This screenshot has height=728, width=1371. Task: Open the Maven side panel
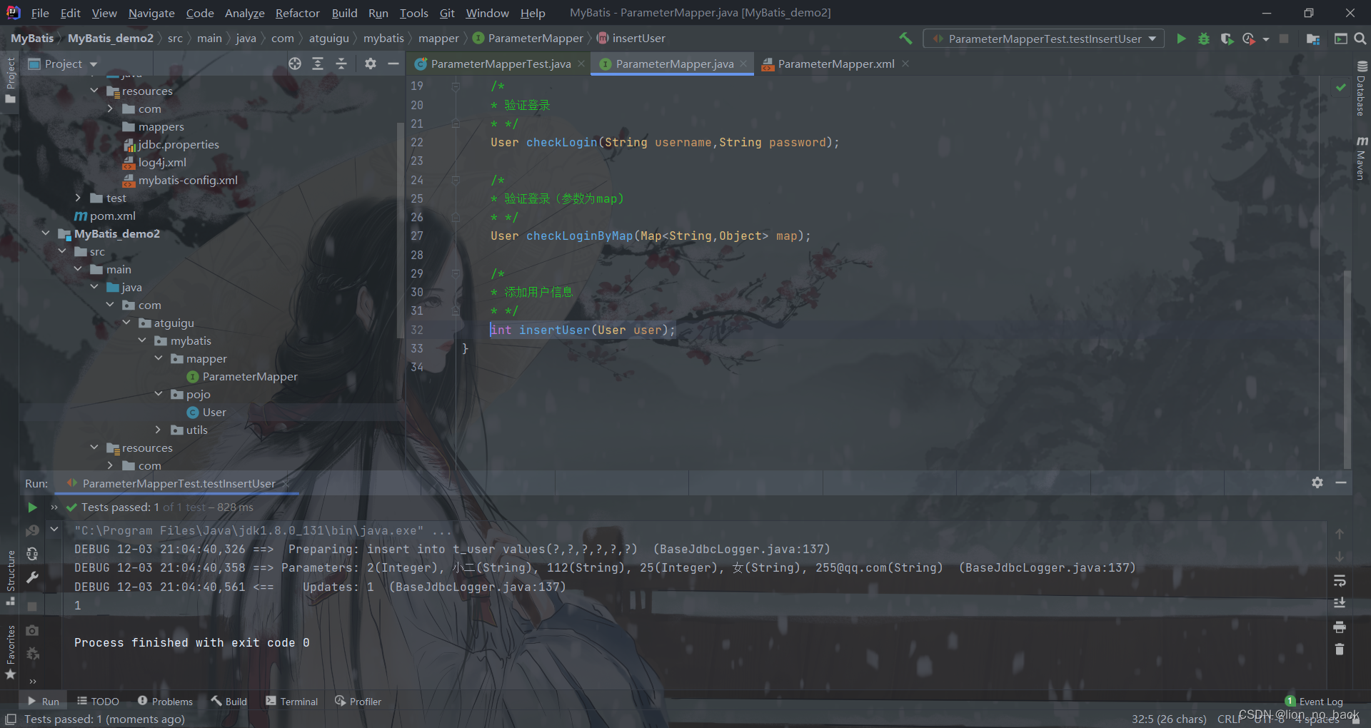(1361, 158)
